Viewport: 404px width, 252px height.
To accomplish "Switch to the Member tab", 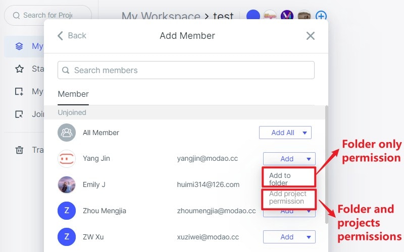I will point(73,94).
